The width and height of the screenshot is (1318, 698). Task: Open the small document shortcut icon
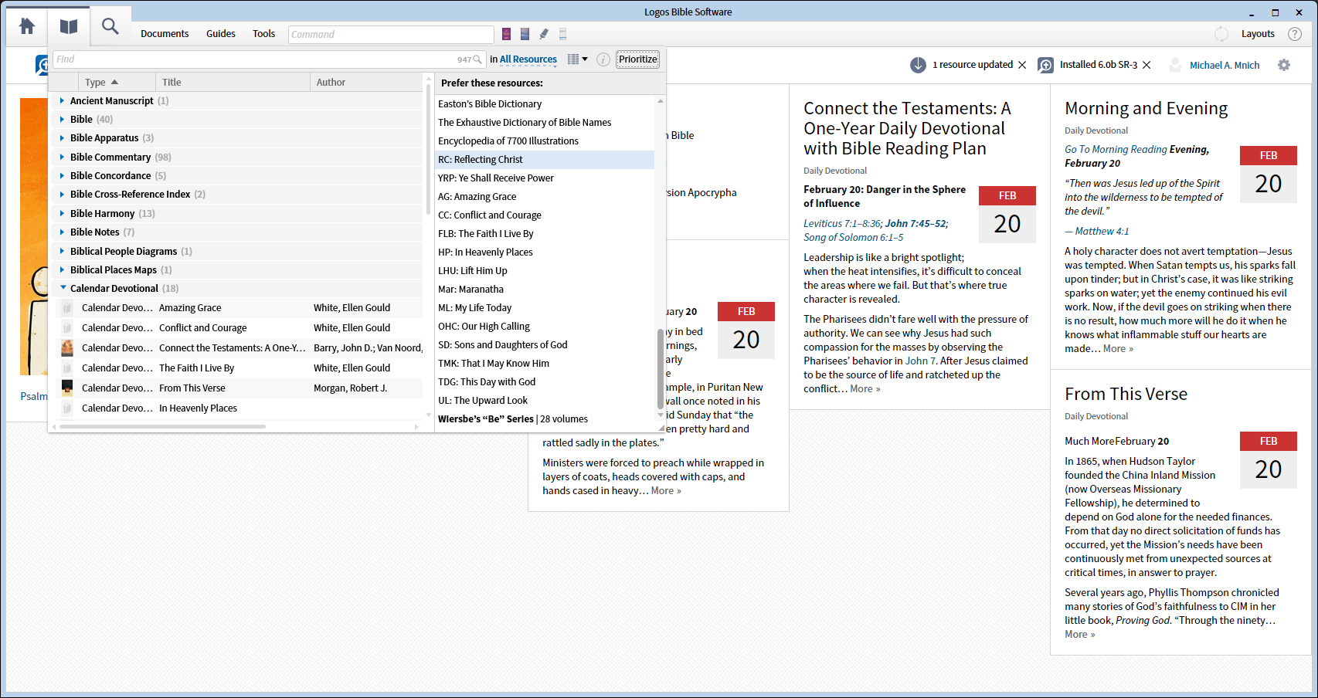pyautogui.click(x=562, y=34)
